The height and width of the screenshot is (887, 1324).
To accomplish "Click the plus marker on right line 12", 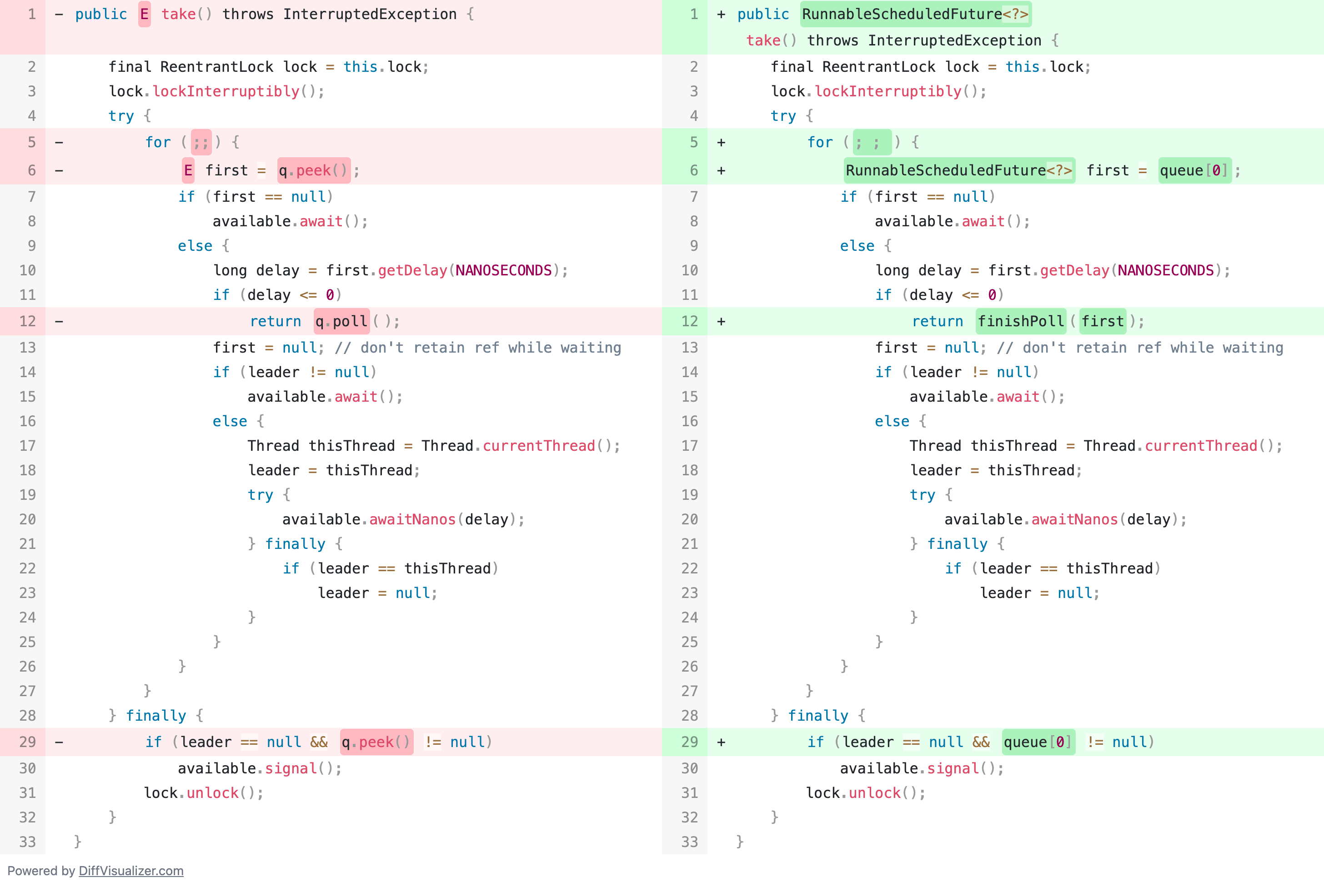I will click(x=721, y=321).
